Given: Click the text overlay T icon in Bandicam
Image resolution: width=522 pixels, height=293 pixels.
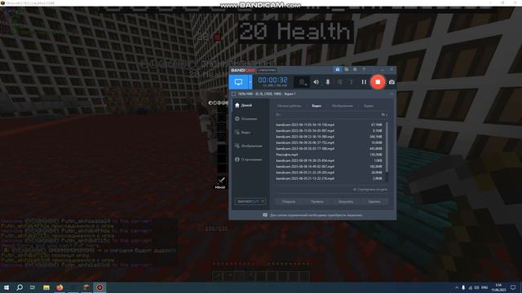Looking at the screenshot, I should pos(352,82).
